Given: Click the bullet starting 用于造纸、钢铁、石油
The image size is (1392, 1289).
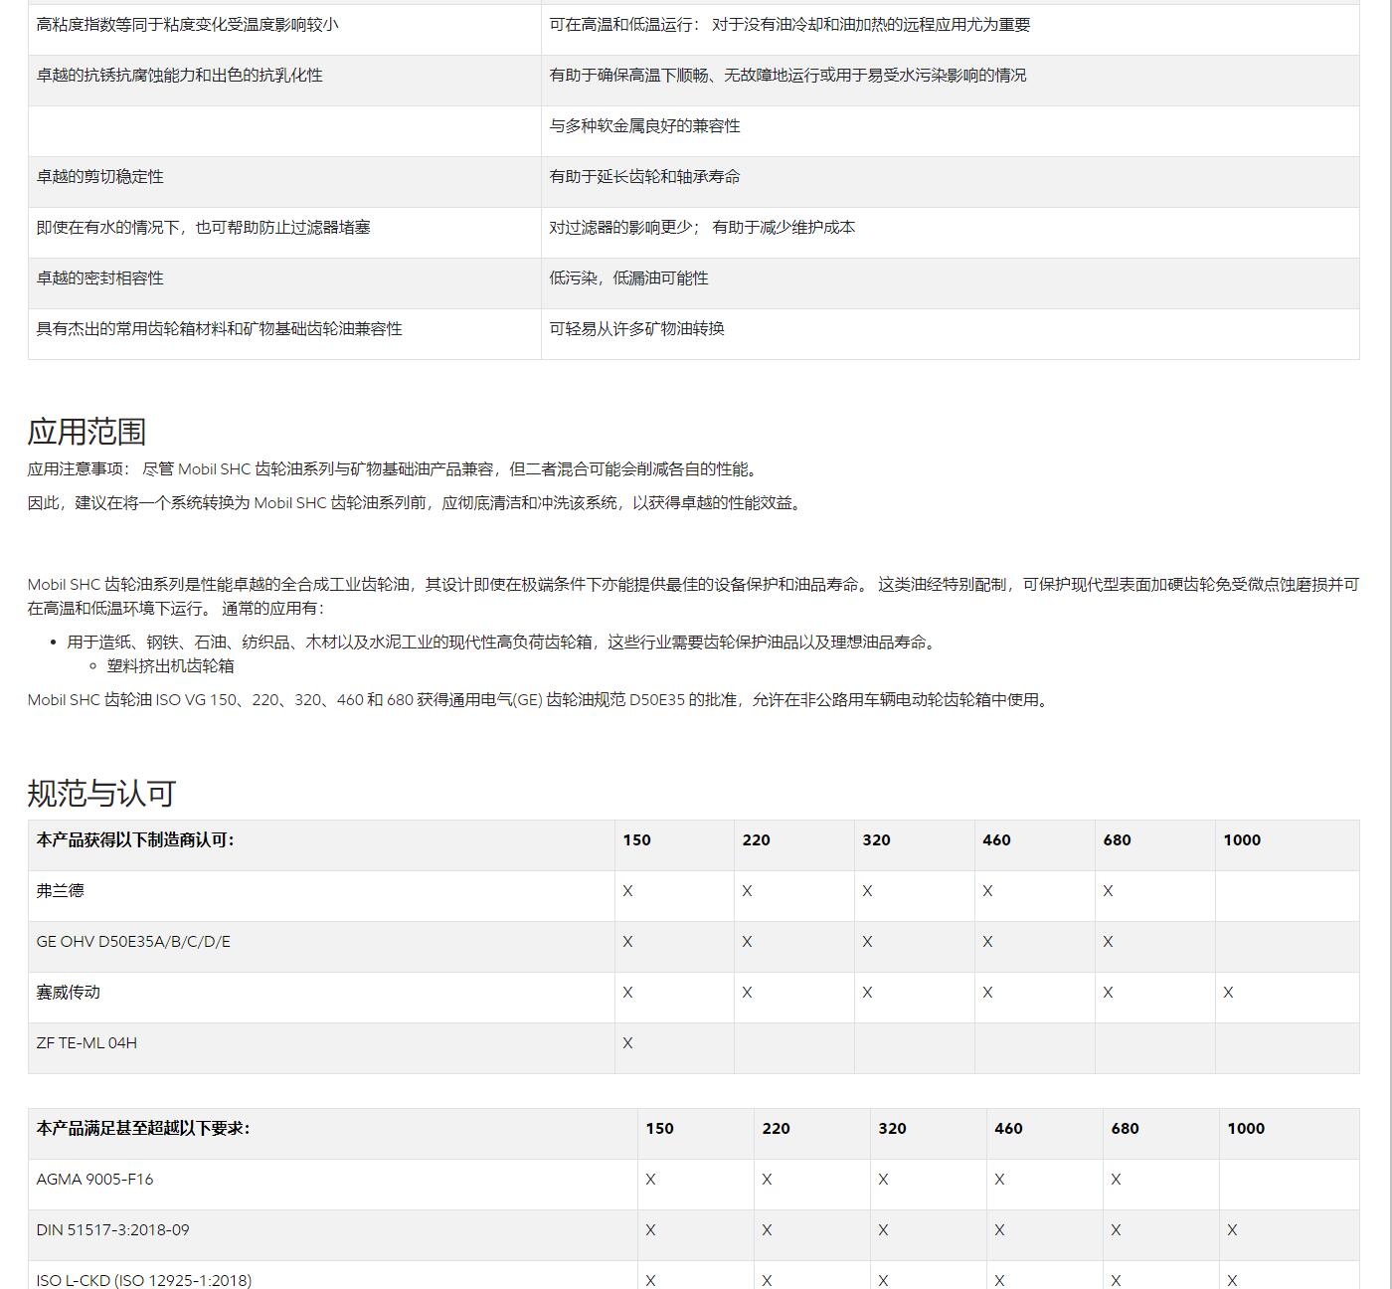Looking at the screenshot, I should coord(502,643).
